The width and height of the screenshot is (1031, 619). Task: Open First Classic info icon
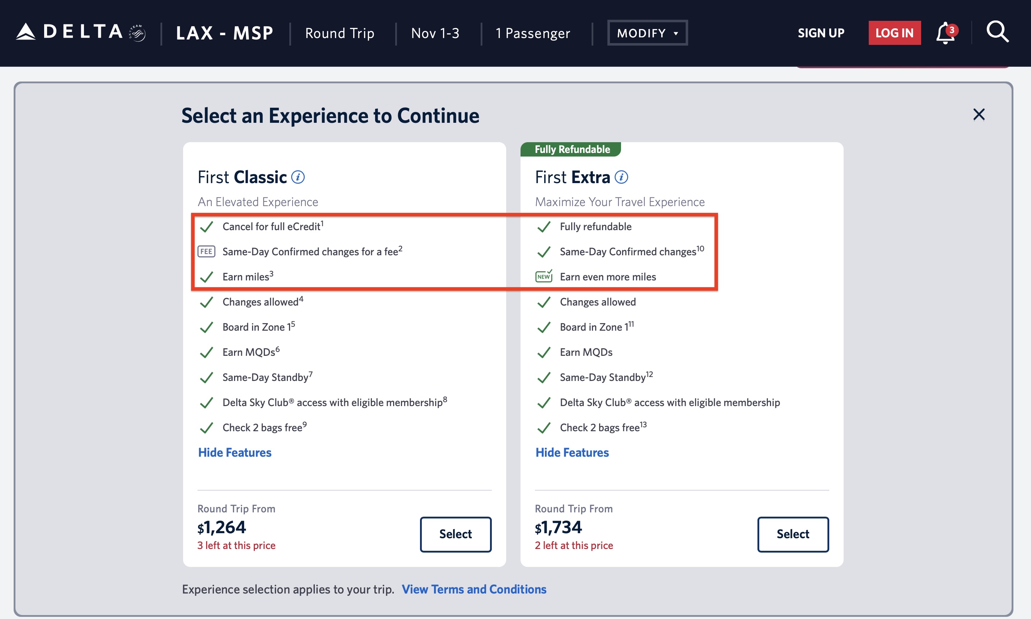tap(298, 177)
